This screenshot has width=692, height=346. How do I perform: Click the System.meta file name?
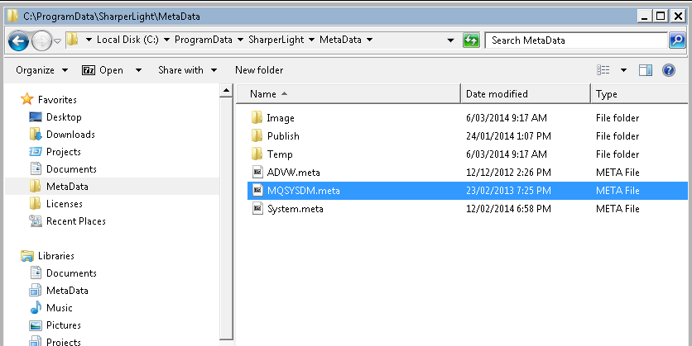(295, 209)
